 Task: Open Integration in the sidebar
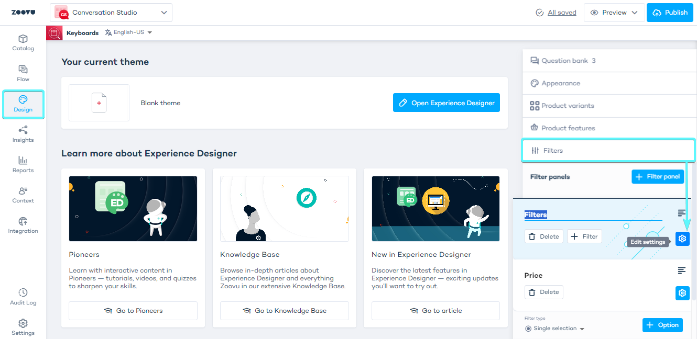click(23, 225)
